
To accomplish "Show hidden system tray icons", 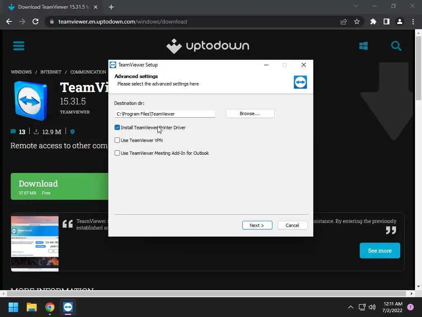I will (x=351, y=307).
